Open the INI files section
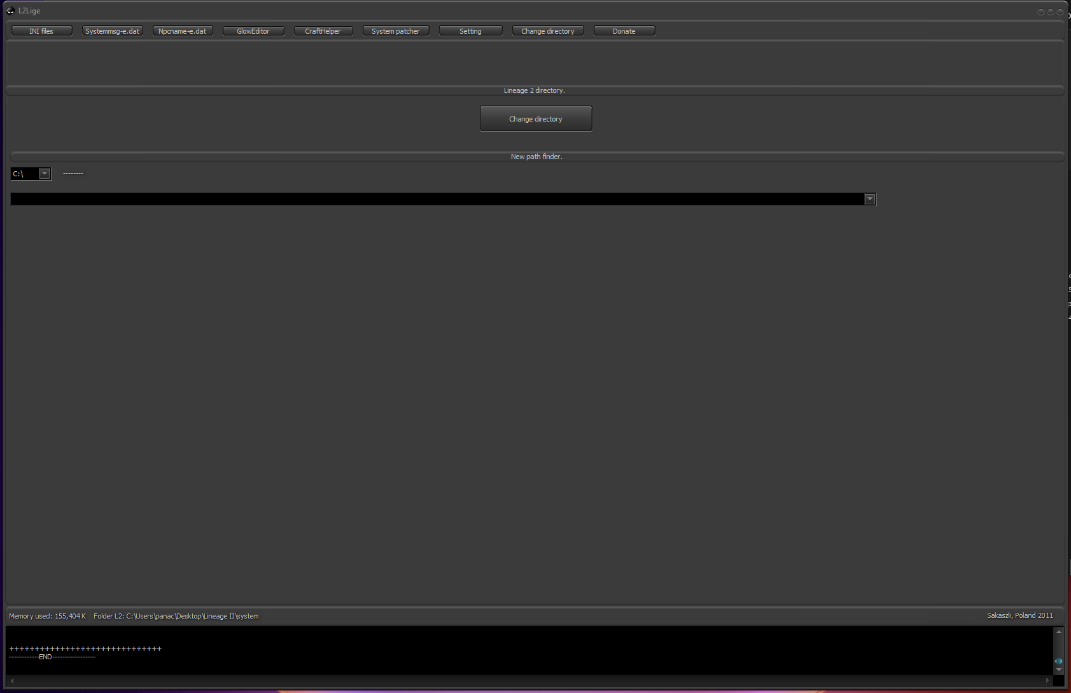Viewport: 1071px width, 693px height. [41, 31]
